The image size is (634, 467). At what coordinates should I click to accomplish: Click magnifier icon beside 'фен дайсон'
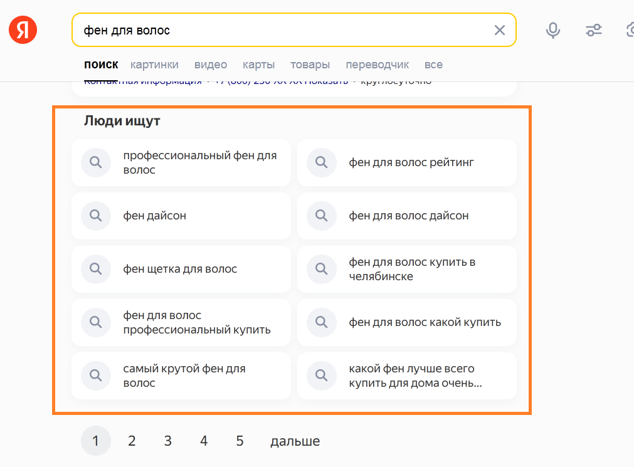pos(96,216)
